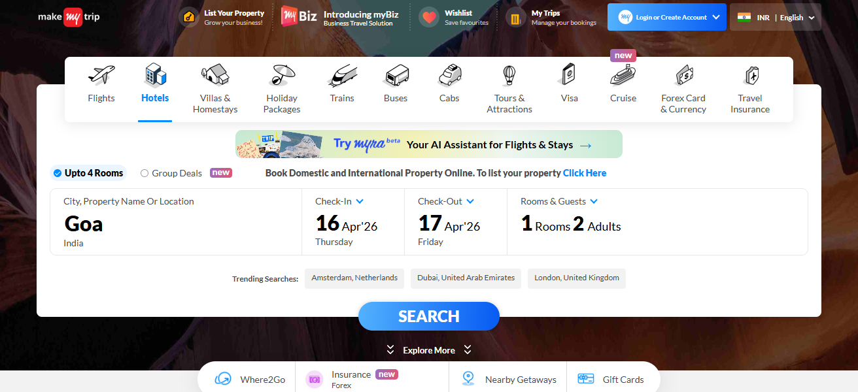858x392 pixels.
Task: Expand the Check-In date chevron
Action: coord(360,201)
